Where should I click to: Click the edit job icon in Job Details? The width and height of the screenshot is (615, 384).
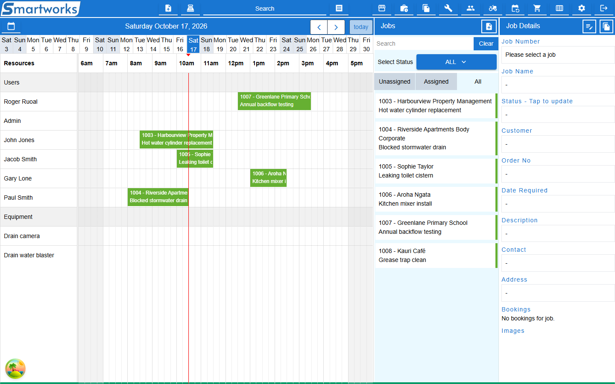589,26
